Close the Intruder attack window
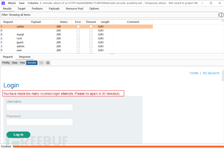224x149 pixels. pyautogui.click(x=220, y=3)
